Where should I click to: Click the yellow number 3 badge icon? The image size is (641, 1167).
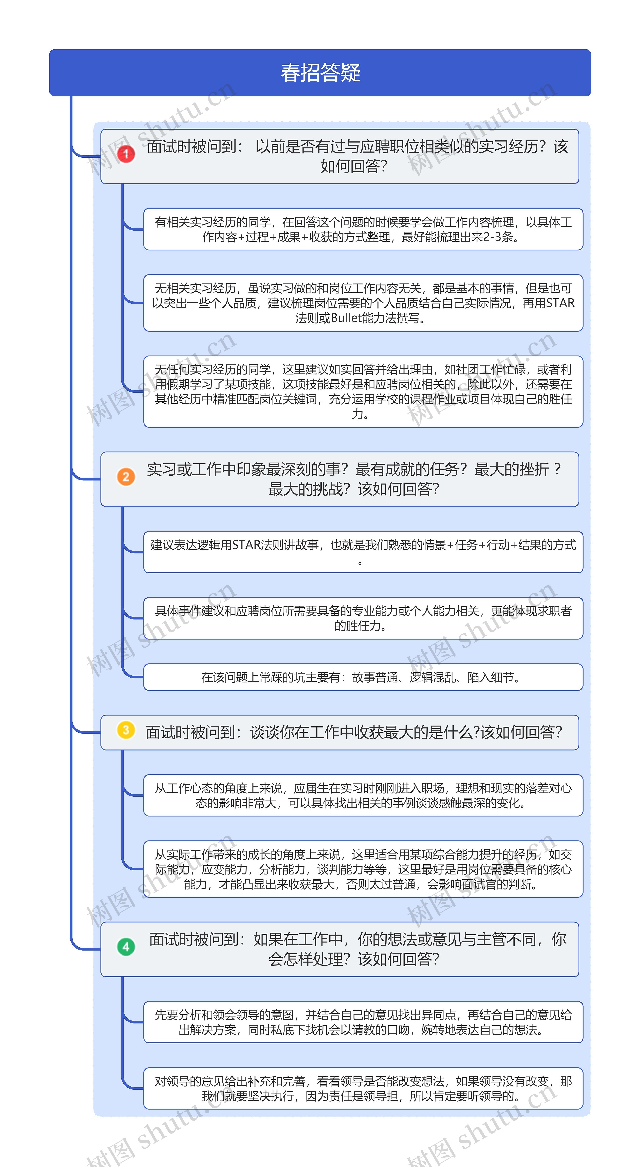126,730
